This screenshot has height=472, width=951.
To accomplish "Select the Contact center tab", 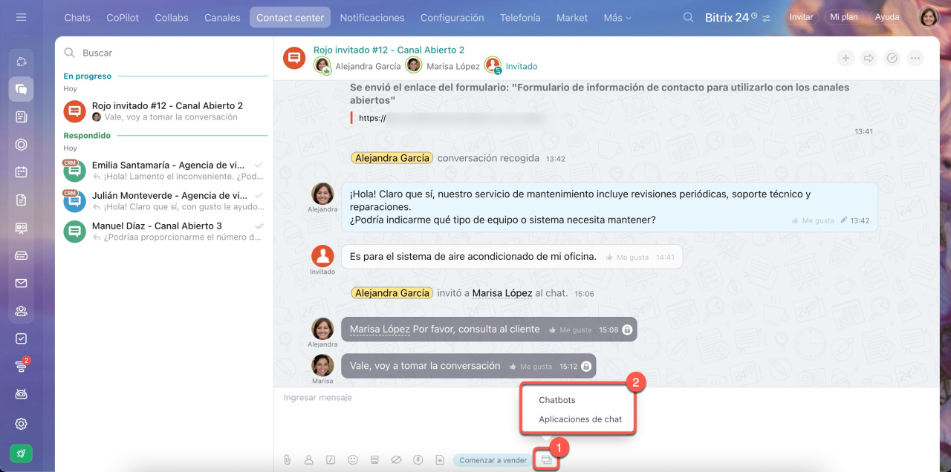I will pyautogui.click(x=290, y=17).
